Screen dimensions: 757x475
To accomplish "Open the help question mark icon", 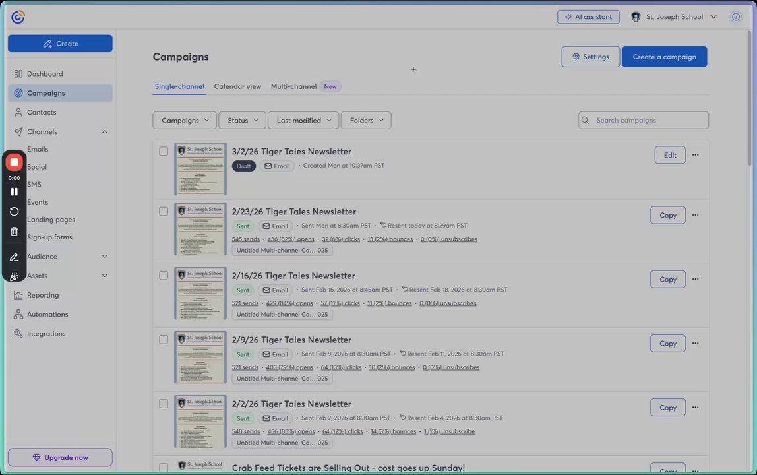I will coord(735,17).
